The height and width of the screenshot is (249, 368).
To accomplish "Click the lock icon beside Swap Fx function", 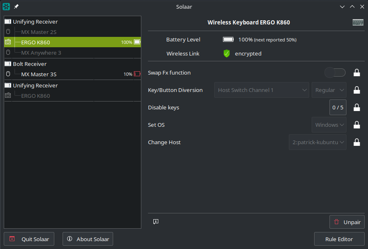I will 356,73.
